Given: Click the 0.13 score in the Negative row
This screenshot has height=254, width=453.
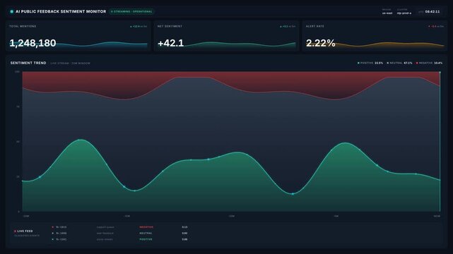Looking at the screenshot, I should tap(184, 227).
